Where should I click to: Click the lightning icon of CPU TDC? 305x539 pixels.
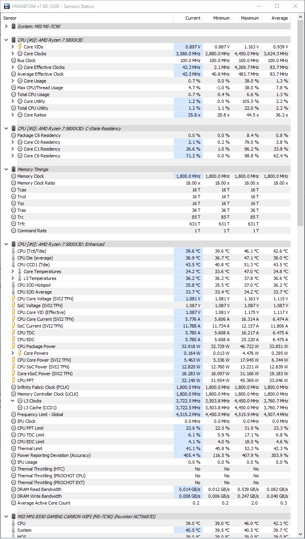tap(14, 333)
